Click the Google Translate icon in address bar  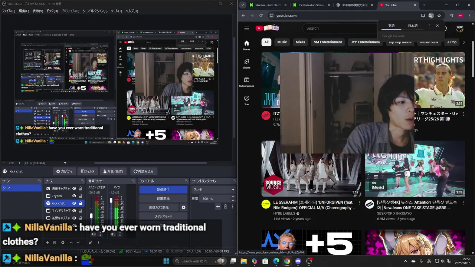[x=431, y=16]
